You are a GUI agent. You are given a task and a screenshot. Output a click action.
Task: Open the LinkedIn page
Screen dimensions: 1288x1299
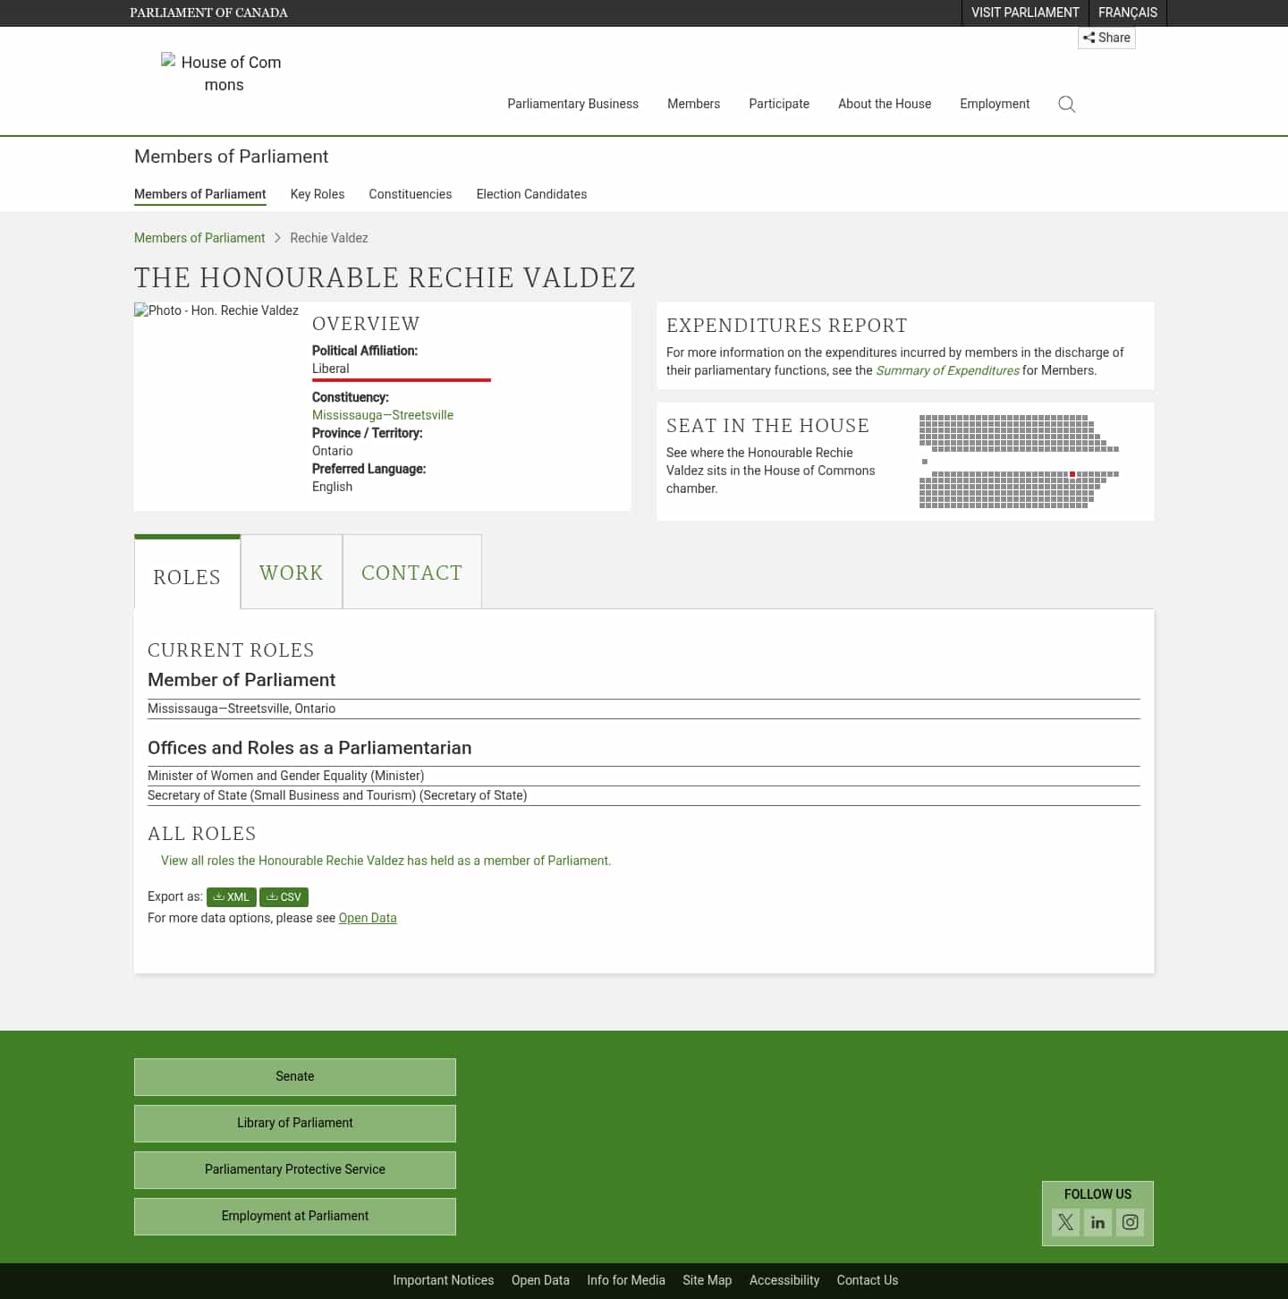[1097, 1222]
